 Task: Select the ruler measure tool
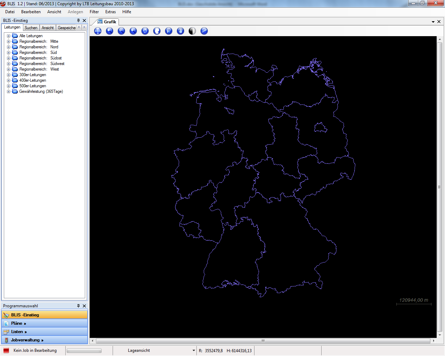pos(204,31)
